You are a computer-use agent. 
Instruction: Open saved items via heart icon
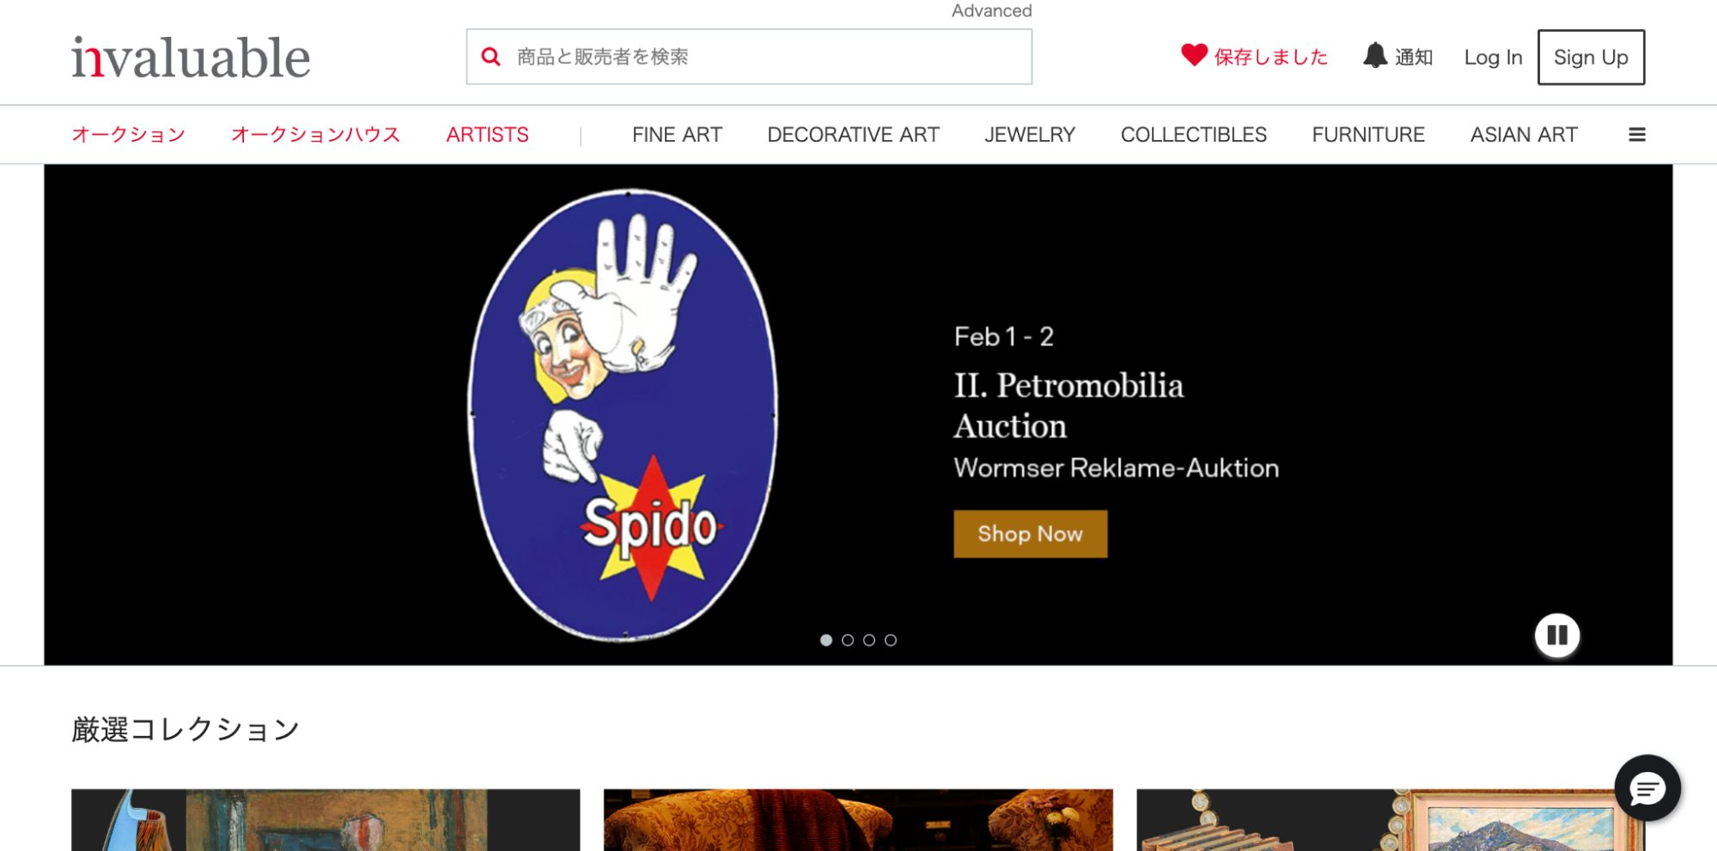[1194, 55]
